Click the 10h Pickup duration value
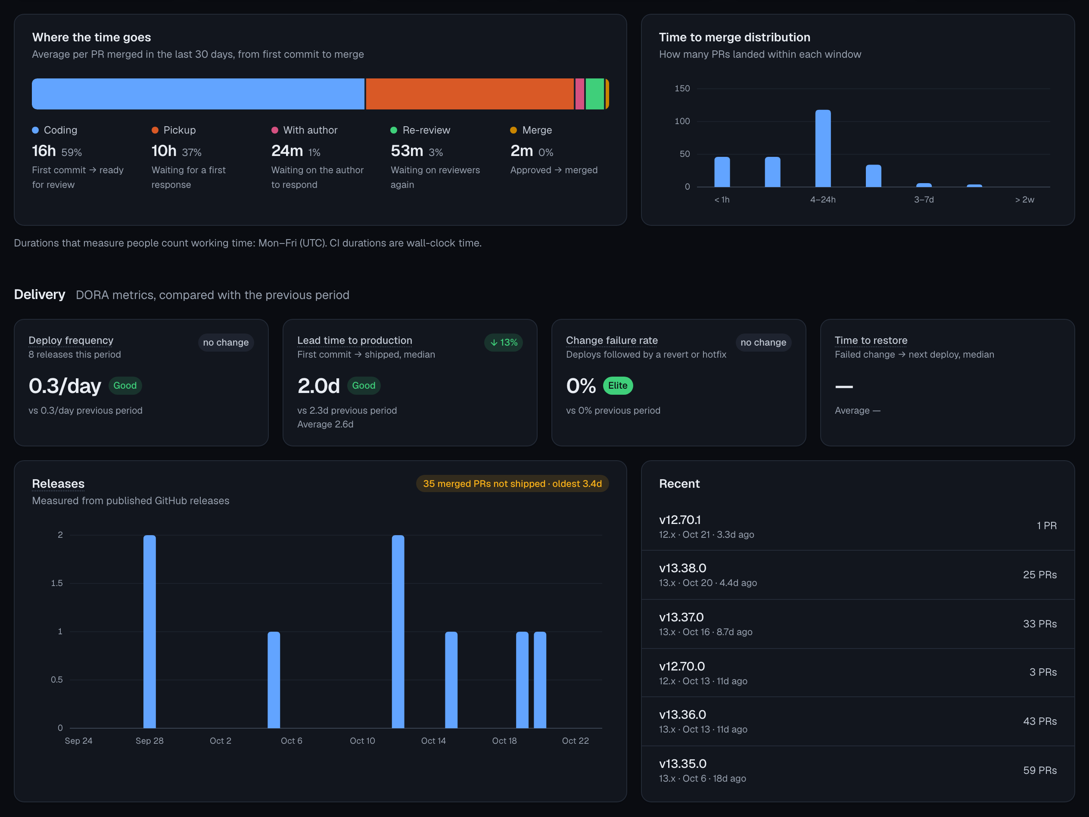Screen dimensions: 1089x817 pos(164,151)
